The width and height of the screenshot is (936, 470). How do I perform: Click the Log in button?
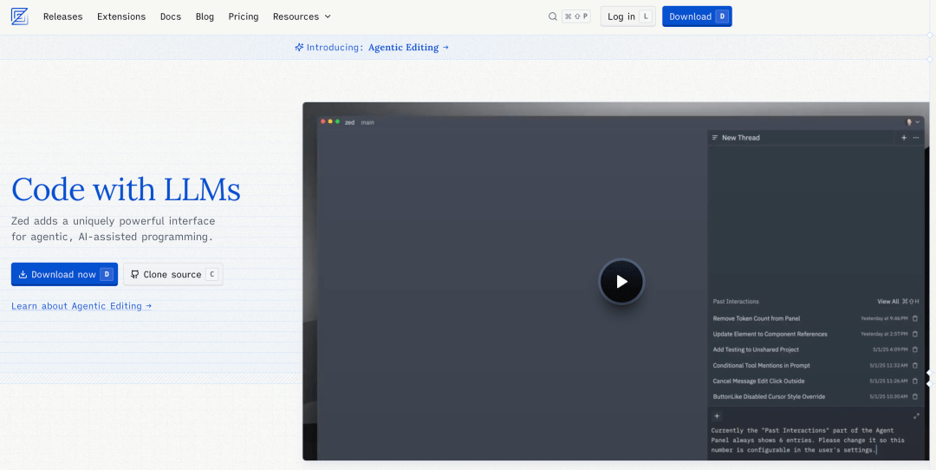click(628, 16)
